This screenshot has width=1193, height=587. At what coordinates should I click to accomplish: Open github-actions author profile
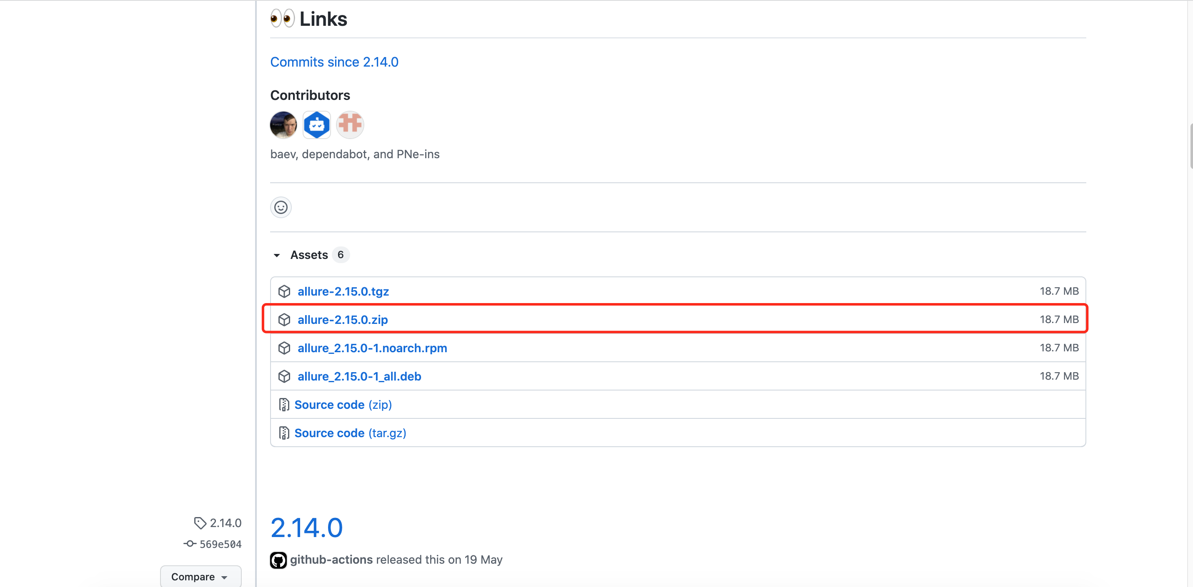(x=331, y=560)
